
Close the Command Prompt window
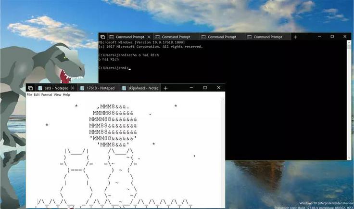(345, 37)
